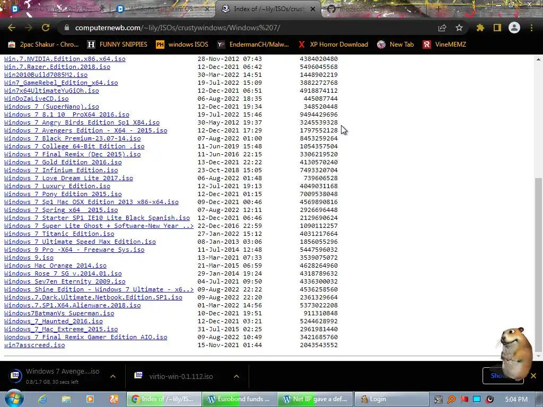Screen dimensions: 543x407
Task: Close the downloads bar
Action: pyautogui.click(x=533, y=376)
